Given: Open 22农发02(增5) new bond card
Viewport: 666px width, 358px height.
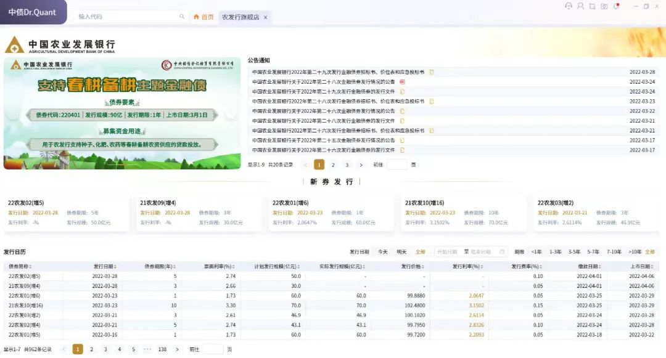Looking at the screenshot, I should (66, 213).
